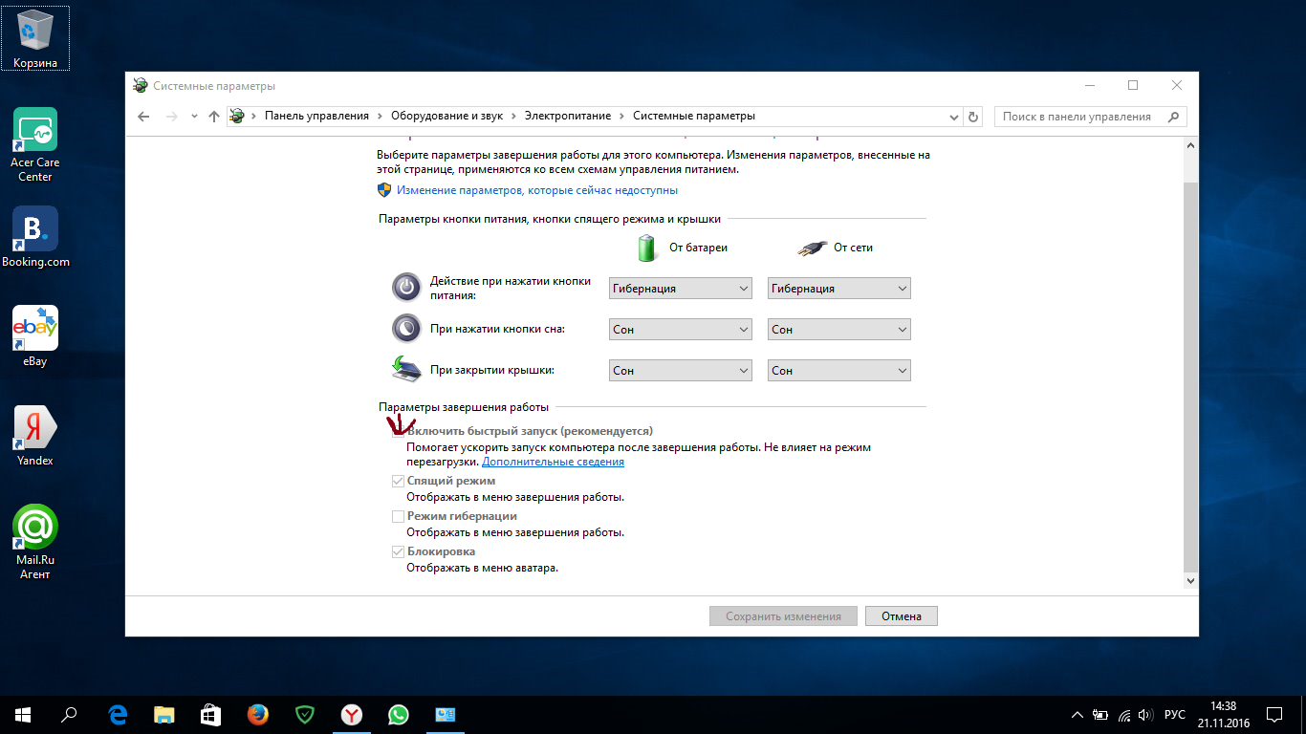This screenshot has height=734, width=1306.
Task: Open lid close dropdown for plugged-in column
Action: [x=839, y=371]
